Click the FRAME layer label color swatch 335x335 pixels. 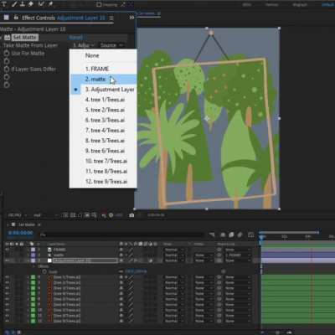33,250
